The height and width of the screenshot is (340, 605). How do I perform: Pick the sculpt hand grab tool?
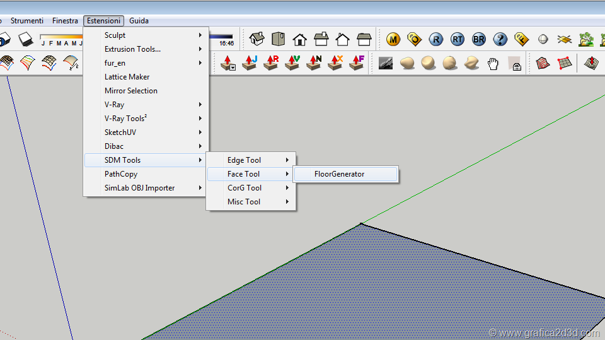[493, 63]
